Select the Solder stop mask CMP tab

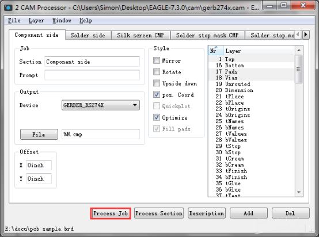point(207,35)
